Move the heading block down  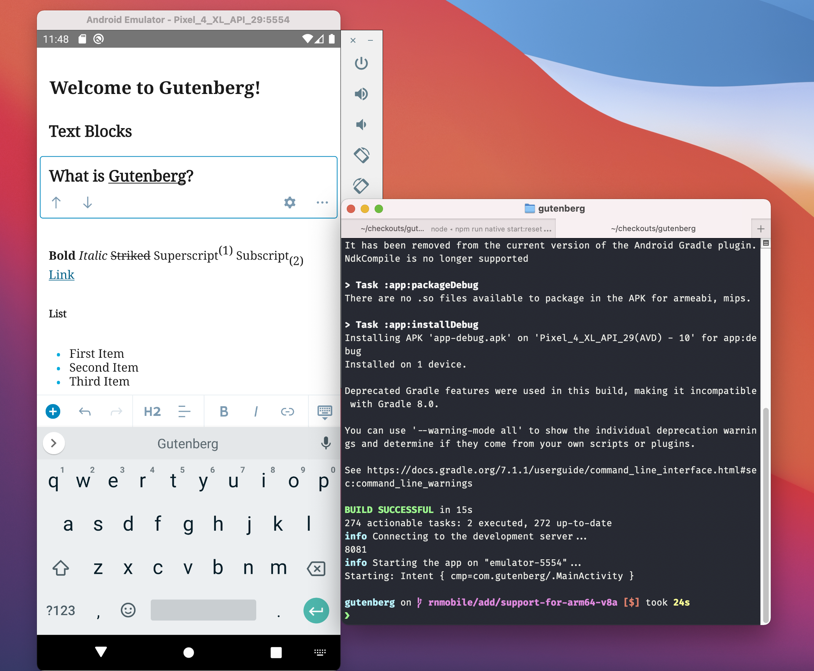(x=87, y=202)
